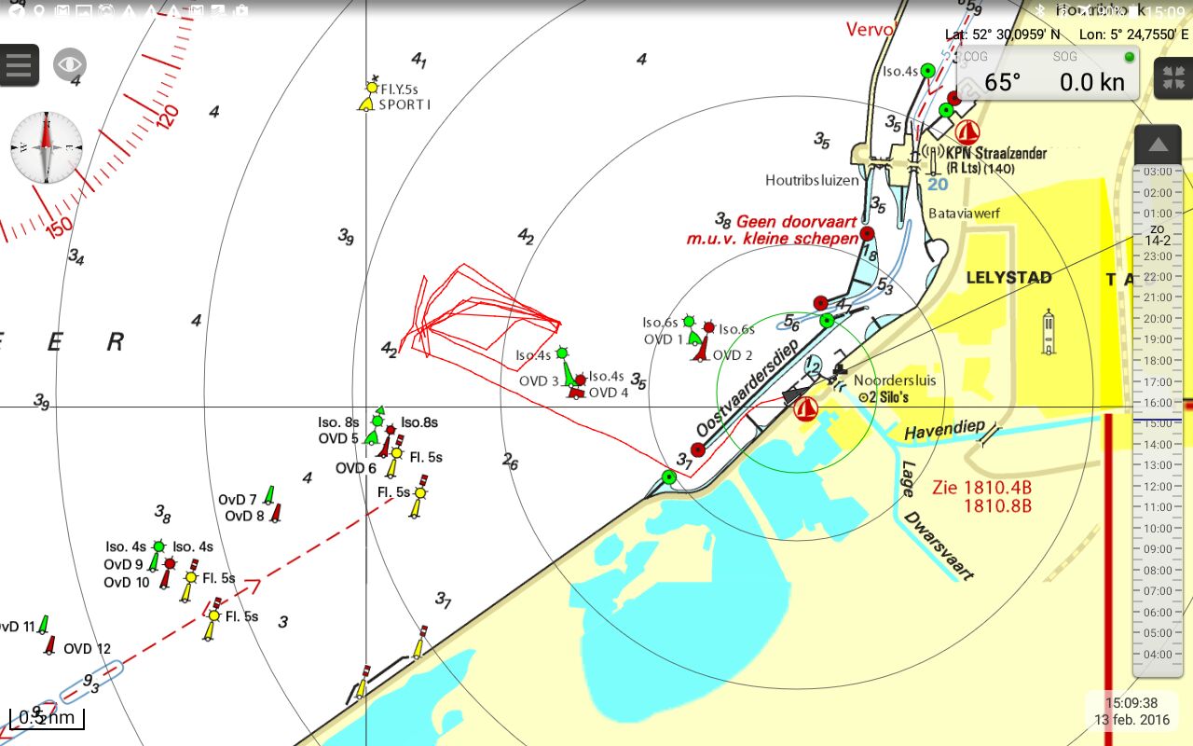Select the red OvD 8 buoy
The width and height of the screenshot is (1193, 746).
[276, 512]
